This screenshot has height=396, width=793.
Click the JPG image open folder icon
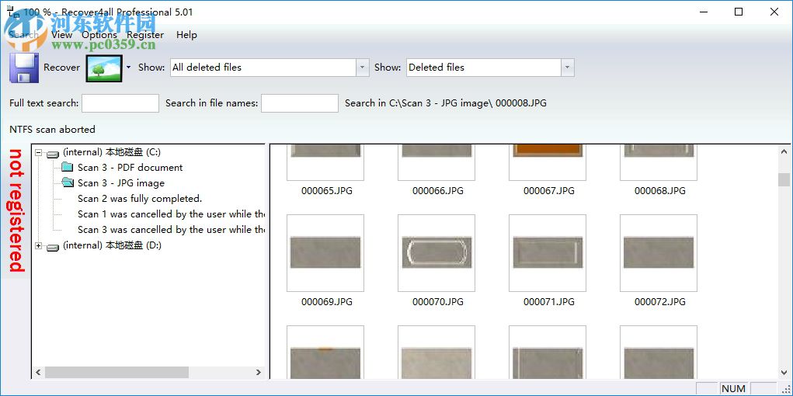[x=68, y=182]
